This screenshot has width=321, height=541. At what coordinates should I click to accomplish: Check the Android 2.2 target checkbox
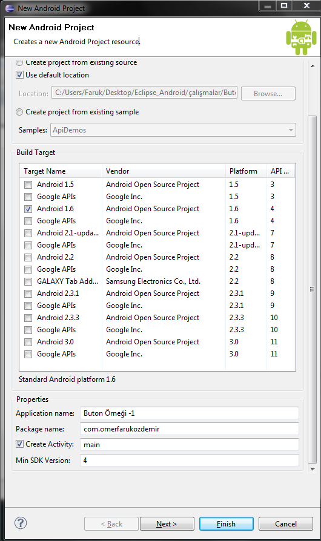pyautogui.click(x=28, y=257)
